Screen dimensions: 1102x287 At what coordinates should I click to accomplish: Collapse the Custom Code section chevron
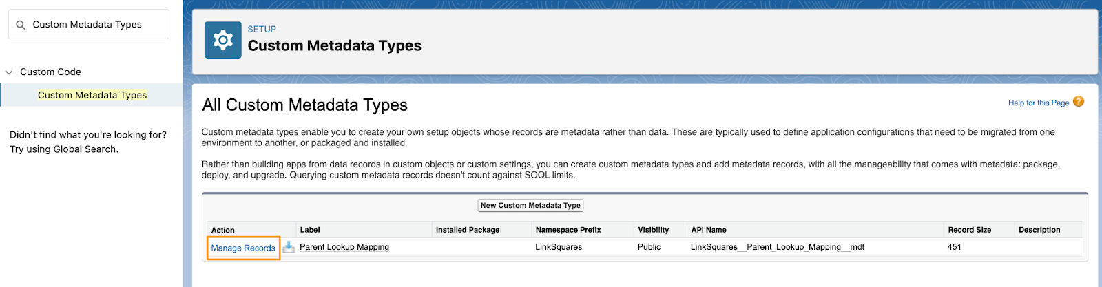tap(9, 72)
